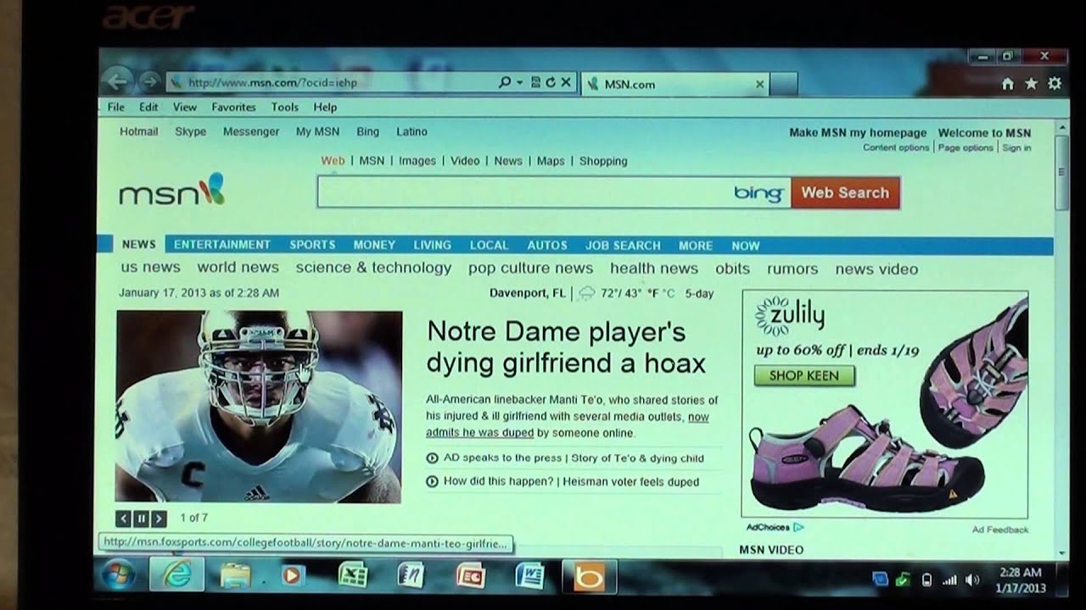1086x610 pixels.
Task: Go back with the browser Back arrow
Action: pos(117,81)
